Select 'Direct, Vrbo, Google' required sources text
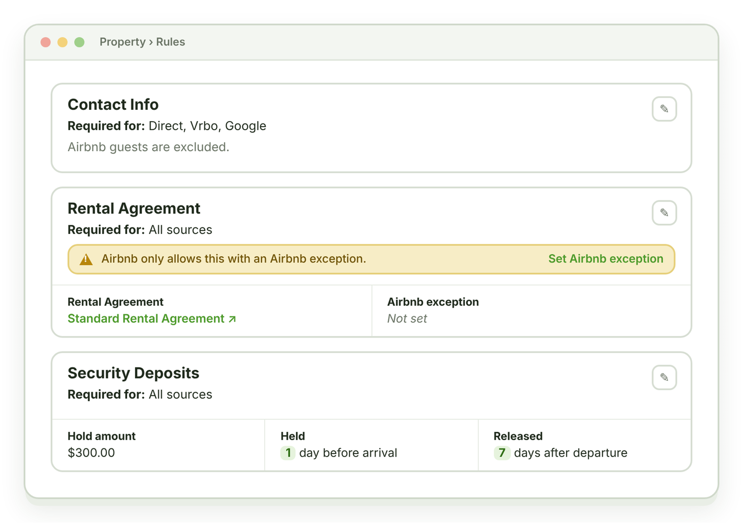Image resolution: width=743 pixels, height=523 pixels. point(207,126)
